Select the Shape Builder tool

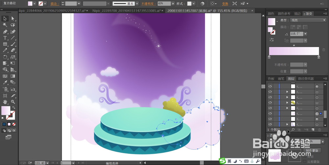click(5, 69)
